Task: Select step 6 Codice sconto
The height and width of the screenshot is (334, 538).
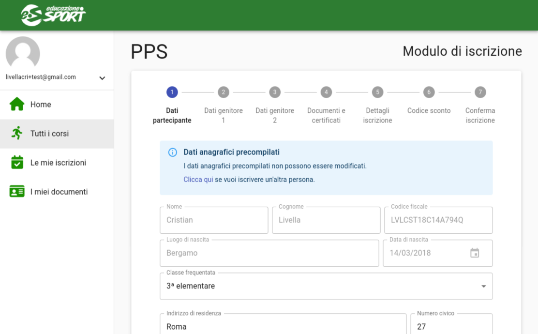Action: 429,92
